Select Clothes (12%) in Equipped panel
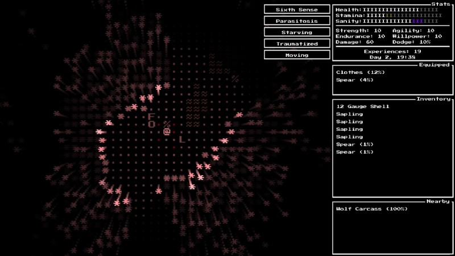This screenshot has height=256, width=455. click(x=359, y=72)
